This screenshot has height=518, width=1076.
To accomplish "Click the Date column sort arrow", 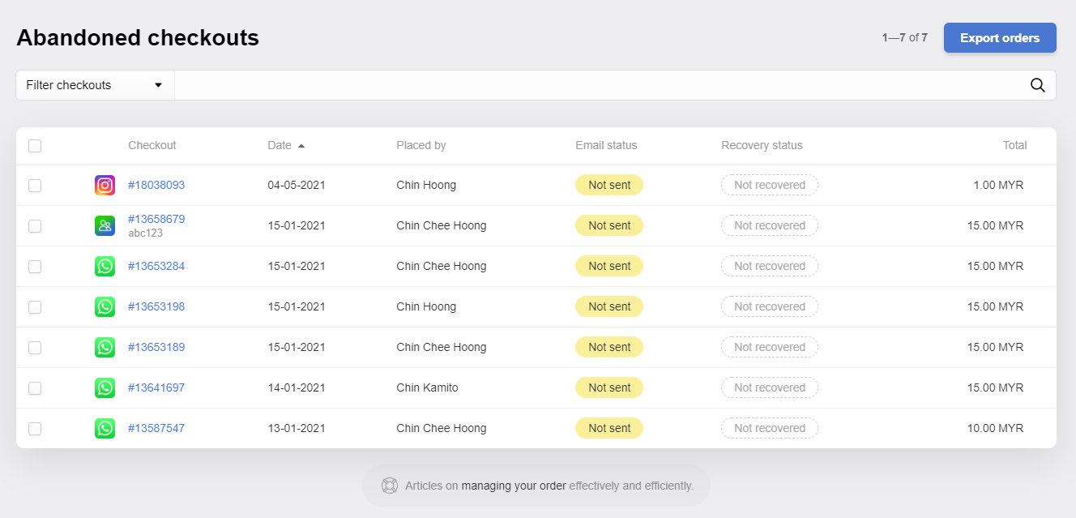I will click(x=301, y=146).
